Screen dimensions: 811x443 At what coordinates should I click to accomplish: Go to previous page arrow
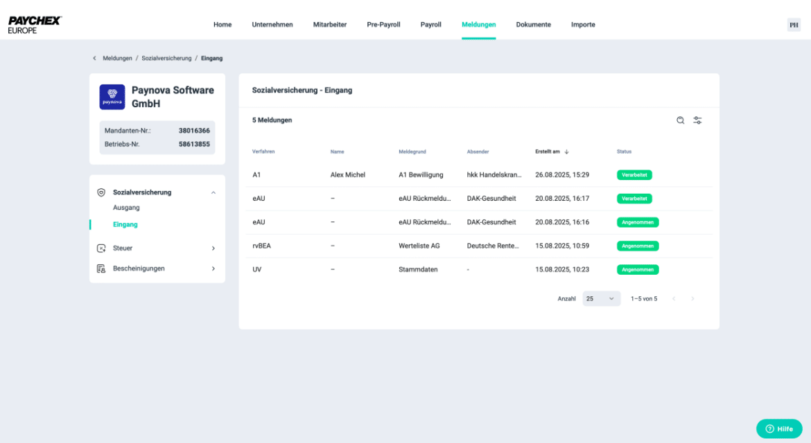tap(674, 299)
